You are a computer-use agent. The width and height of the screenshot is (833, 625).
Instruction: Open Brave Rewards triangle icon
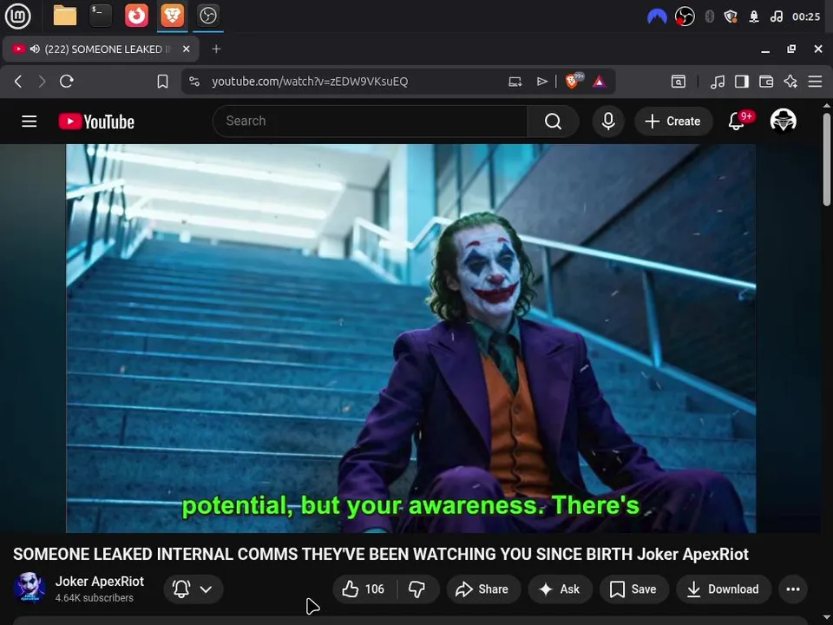pyautogui.click(x=600, y=82)
